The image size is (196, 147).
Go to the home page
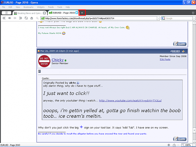point(32,18)
